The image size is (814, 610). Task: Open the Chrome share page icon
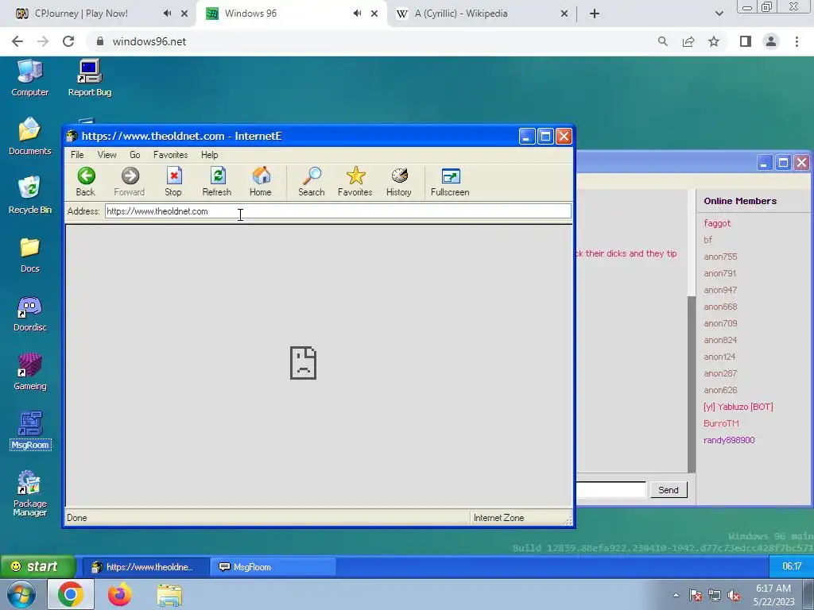pyautogui.click(x=688, y=41)
